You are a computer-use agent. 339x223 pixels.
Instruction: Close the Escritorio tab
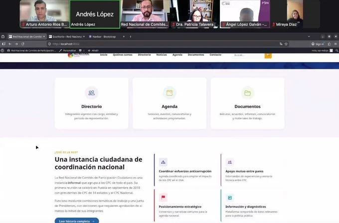coord(84,37)
